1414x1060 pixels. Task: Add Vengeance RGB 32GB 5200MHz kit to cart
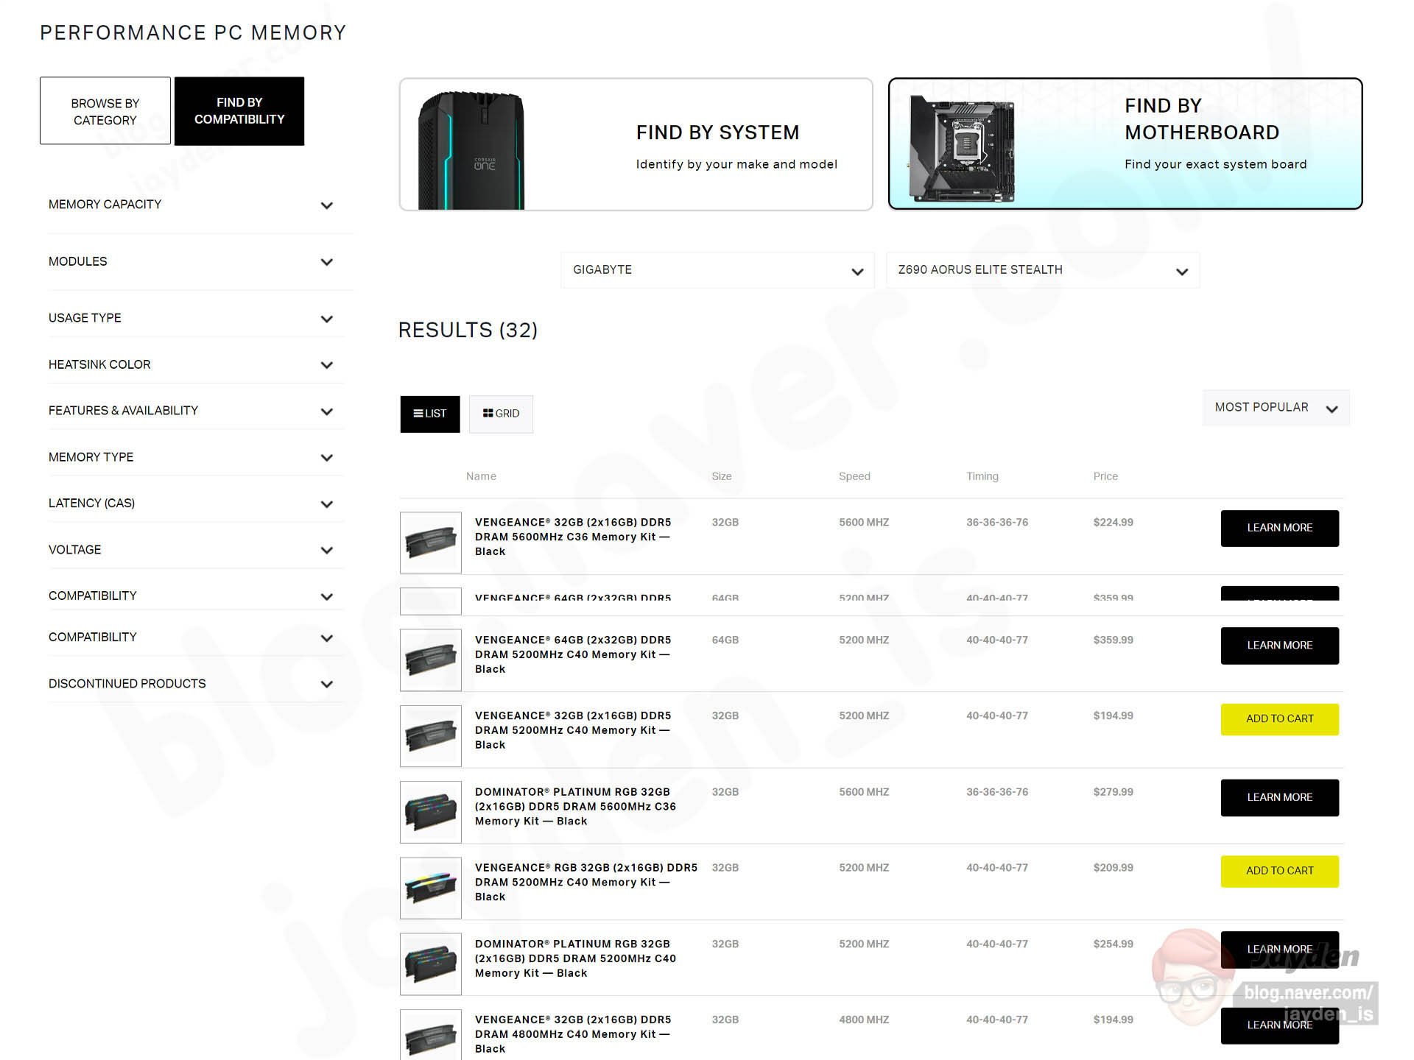(1280, 872)
